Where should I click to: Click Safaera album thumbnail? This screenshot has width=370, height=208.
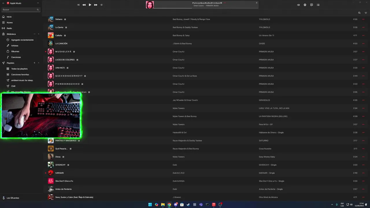coord(51,19)
